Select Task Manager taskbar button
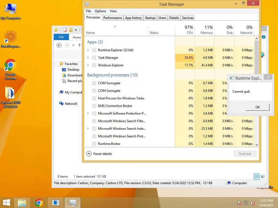278x208 pixels. (x=72, y=203)
